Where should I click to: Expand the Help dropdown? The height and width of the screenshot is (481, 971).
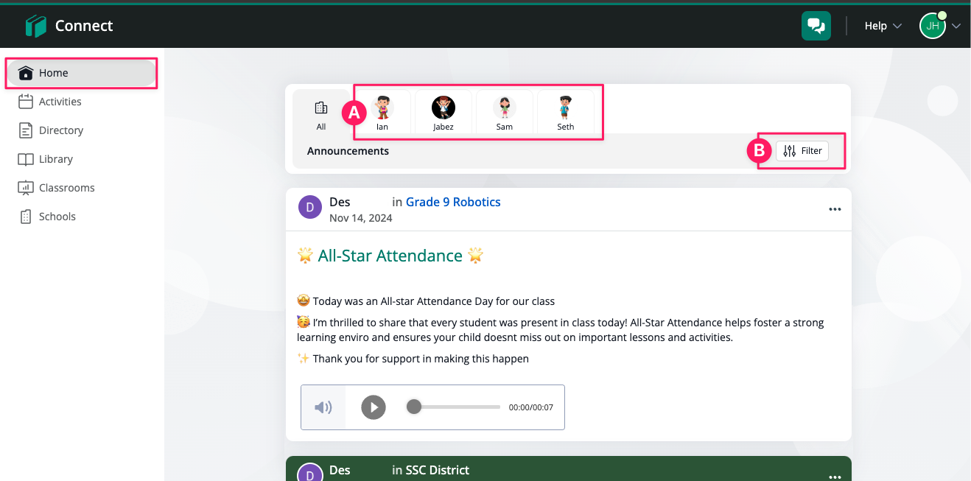point(883,26)
